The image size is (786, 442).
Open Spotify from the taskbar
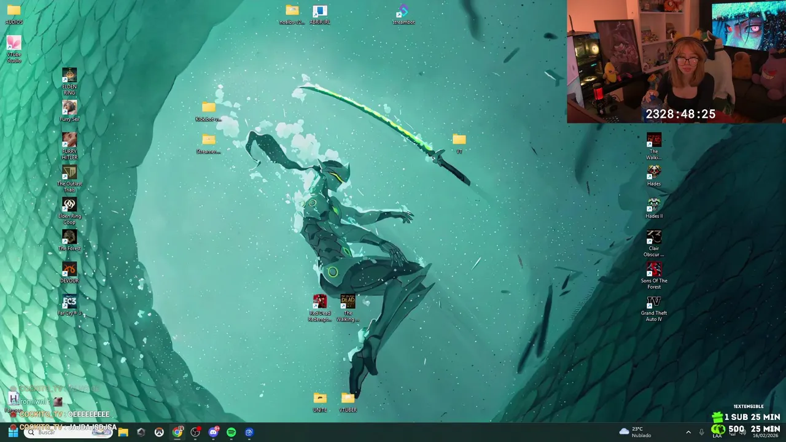[x=231, y=432]
